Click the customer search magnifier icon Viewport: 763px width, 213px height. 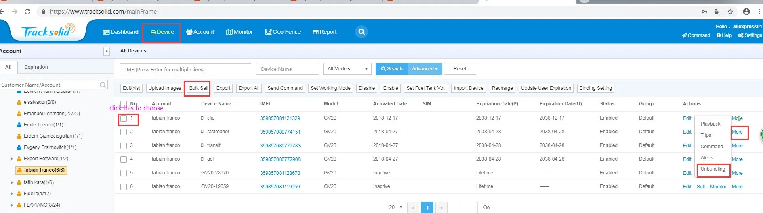click(103, 85)
